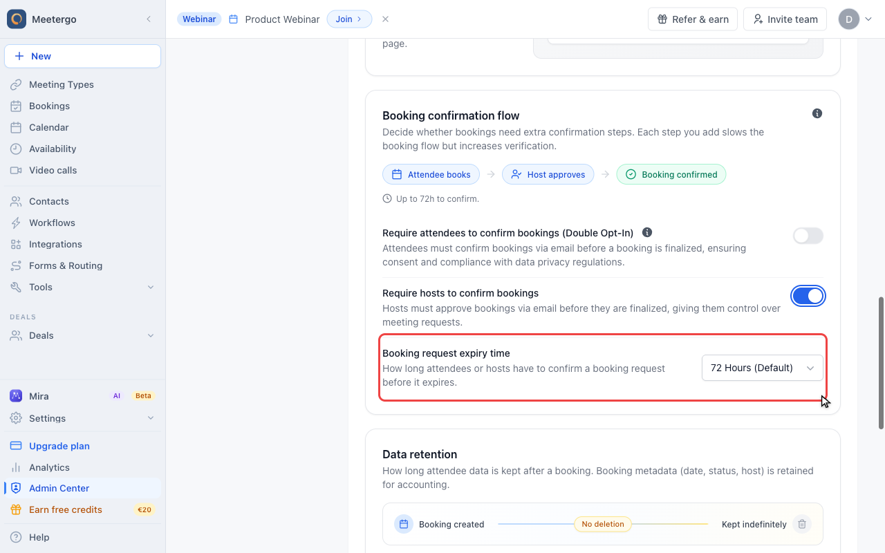Image resolution: width=885 pixels, height=553 pixels.
Task: Open Video calls page
Action: point(82,170)
